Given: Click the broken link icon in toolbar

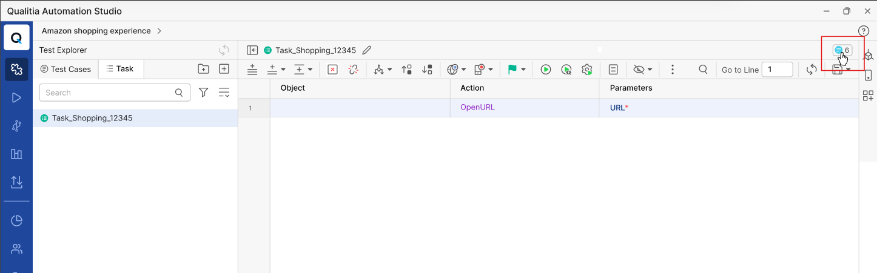Looking at the screenshot, I should (x=354, y=70).
